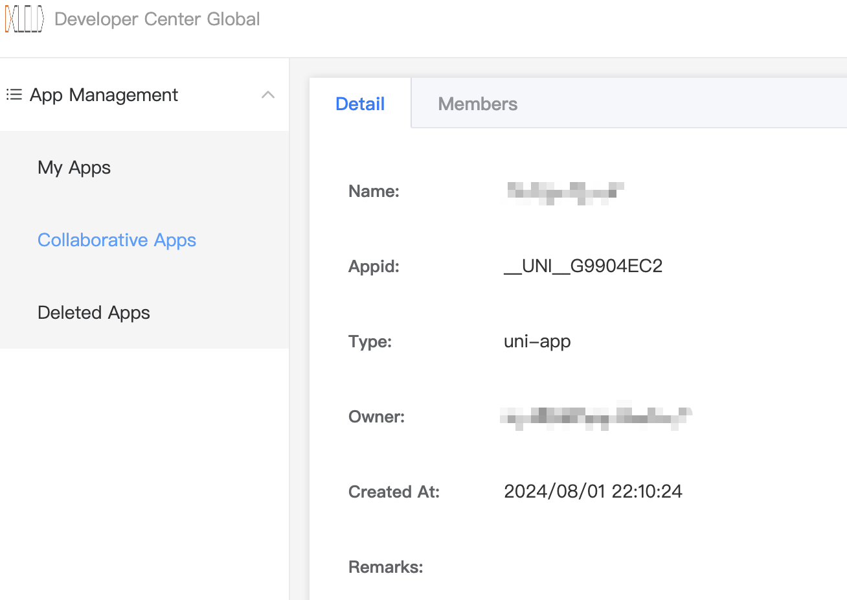Image resolution: width=847 pixels, height=600 pixels.
Task: Click the created date 2024/08/01 22:10:24
Action: click(593, 492)
